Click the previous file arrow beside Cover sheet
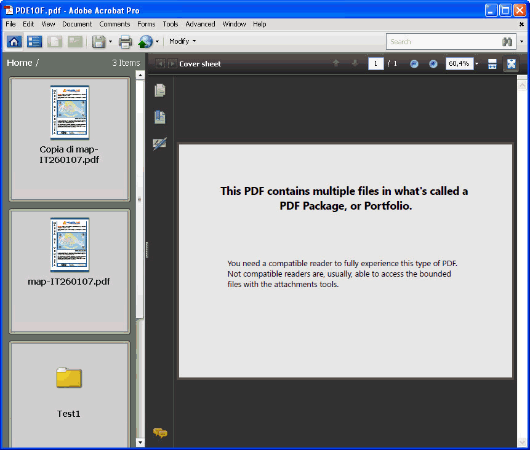Image resolution: width=530 pixels, height=450 pixels. (160, 63)
